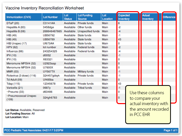182x136 pixels.
Task: Click lot number d0052
Action: pyautogui.click(x=47, y=55)
